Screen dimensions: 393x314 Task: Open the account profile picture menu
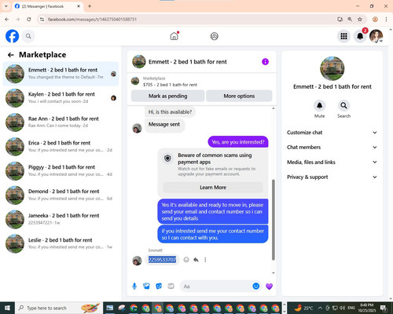376,36
